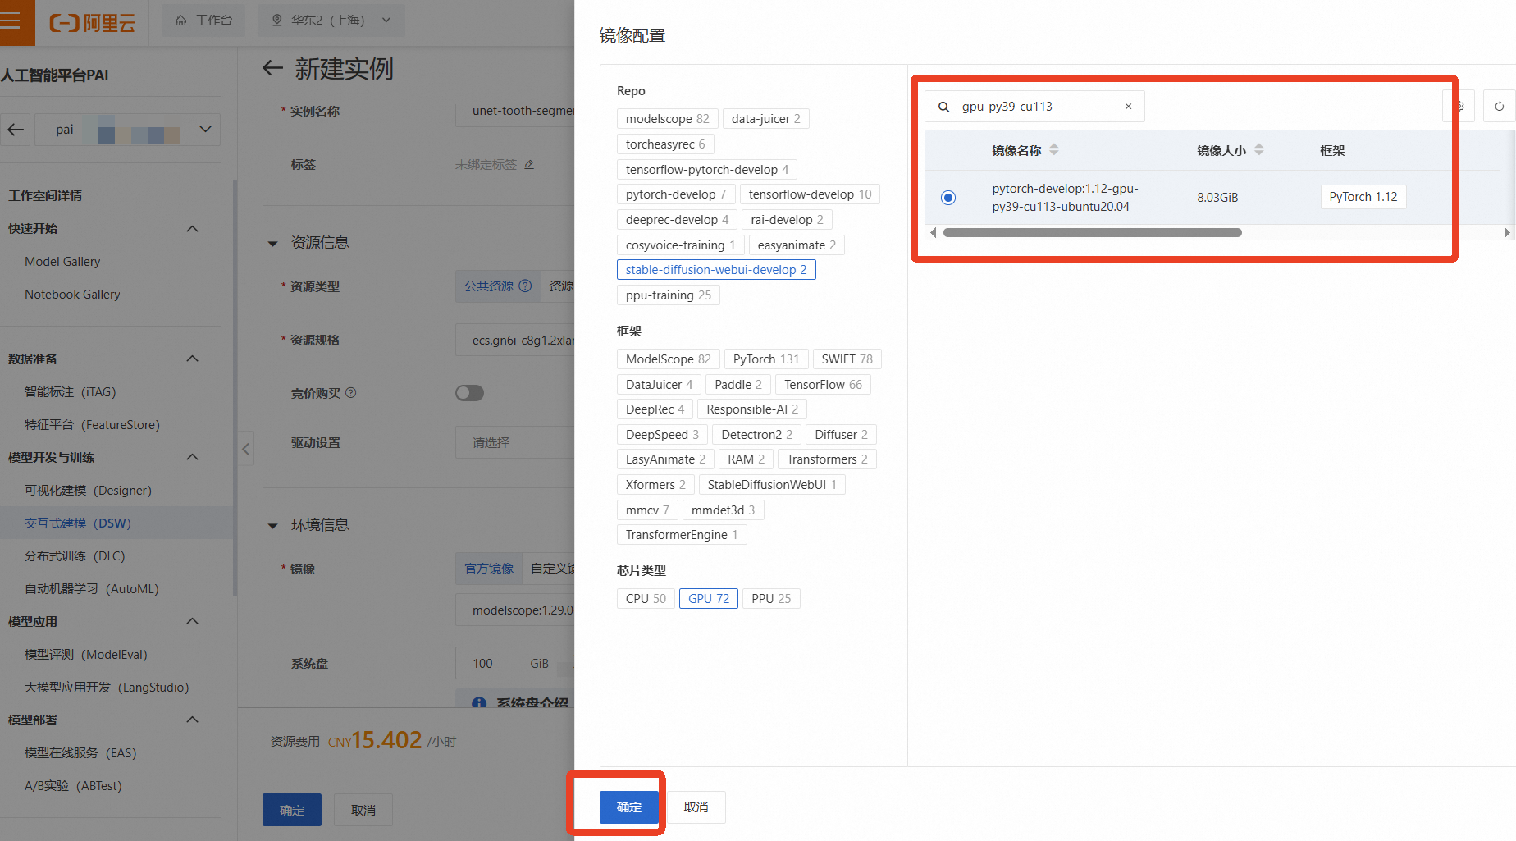Sort images by 镜像大小
Viewport: 1516px width, 841px height.
pyautogui.click(x=1259, y=150)
